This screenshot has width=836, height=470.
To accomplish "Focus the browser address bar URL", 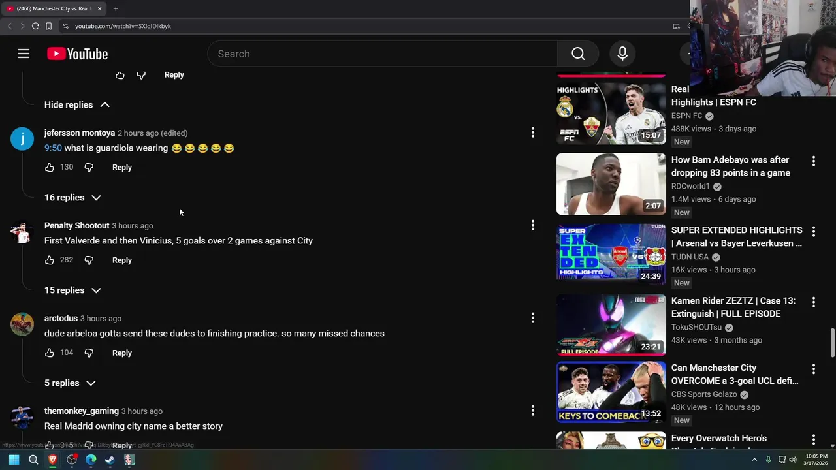I will coord(123,26).
